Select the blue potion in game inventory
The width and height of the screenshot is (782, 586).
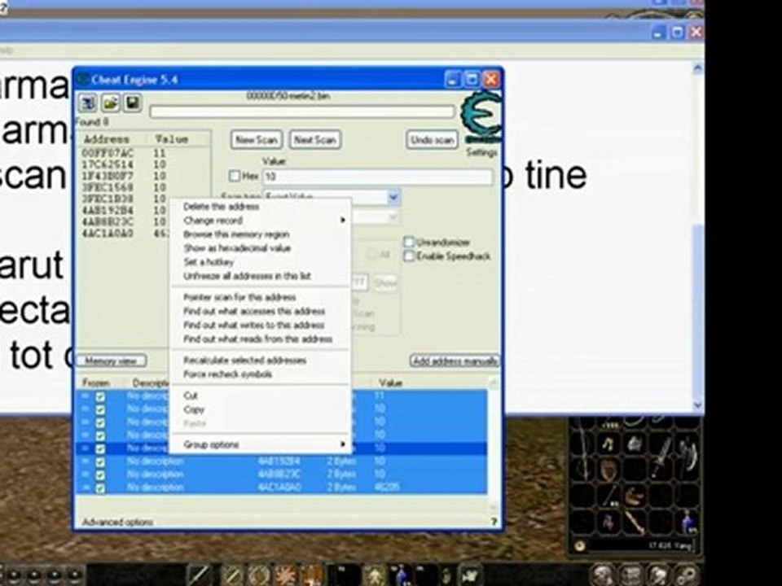point(689,522)
